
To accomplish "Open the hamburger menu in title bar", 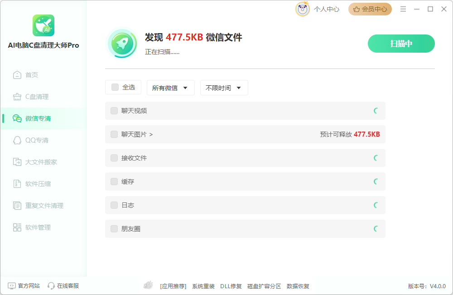I will pyautogui.click(x=403, y=9).
